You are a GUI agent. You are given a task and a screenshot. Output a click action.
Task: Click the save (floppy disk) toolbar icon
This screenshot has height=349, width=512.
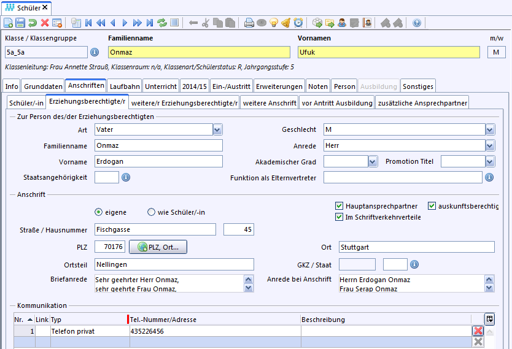tap(20, 23)
